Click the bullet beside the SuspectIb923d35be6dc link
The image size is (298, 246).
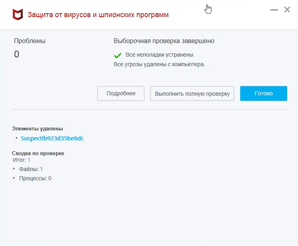pos(16,138)
